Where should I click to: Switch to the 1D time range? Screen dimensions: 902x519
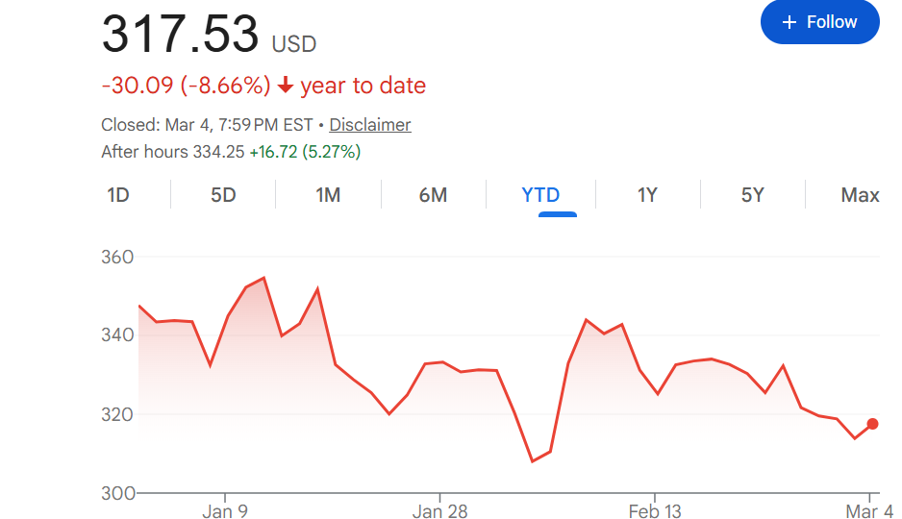118,195
